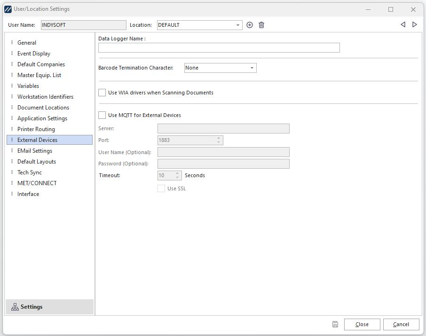Click the Settings hierarchy icon in sidebar

pos(15,307)
